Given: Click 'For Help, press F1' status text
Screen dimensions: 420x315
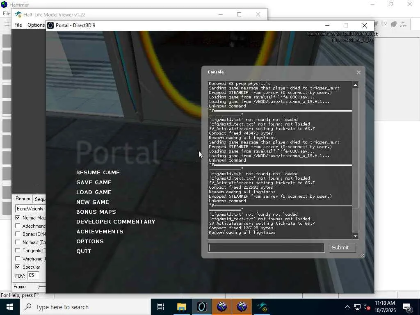Looking at the screenshot, I should (20, 295).
